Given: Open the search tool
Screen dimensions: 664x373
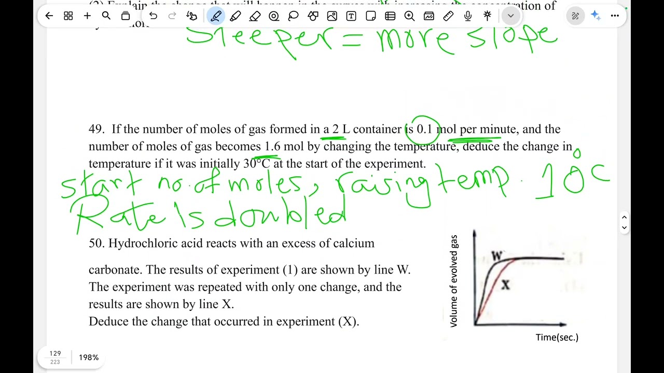Looking at the screenshot, I should [x=106, y=16].
